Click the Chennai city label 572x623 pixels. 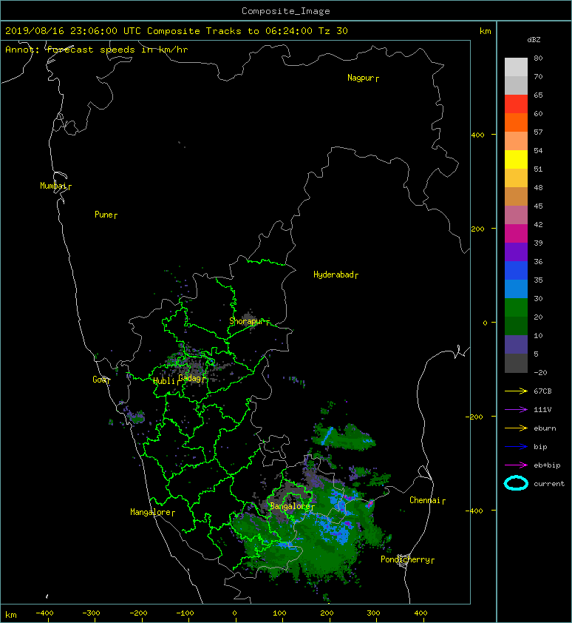point(427,500)
